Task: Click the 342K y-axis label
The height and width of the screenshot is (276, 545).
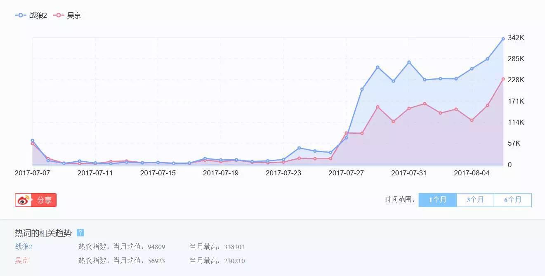Action: pos(516,38)
